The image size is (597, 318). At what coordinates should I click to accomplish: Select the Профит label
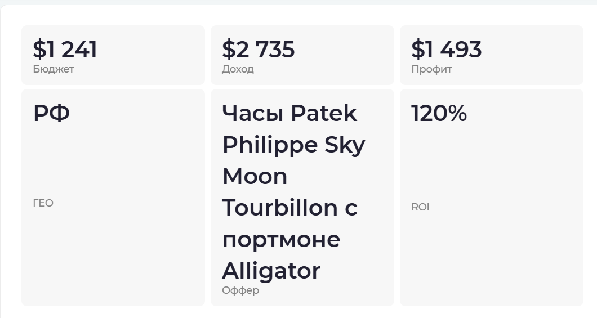coord(431,69)
